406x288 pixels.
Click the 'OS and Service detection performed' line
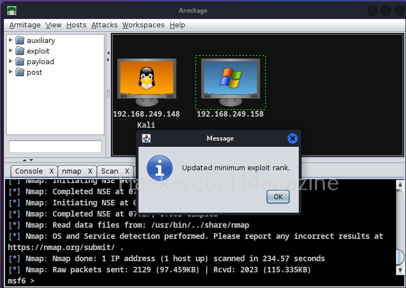pyautogui.click(x=195, y=236)
